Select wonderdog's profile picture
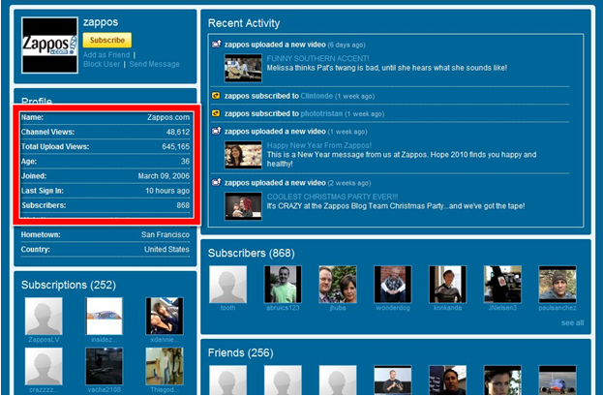This screenshot has width=603, height=396. (x=393, y=285)
